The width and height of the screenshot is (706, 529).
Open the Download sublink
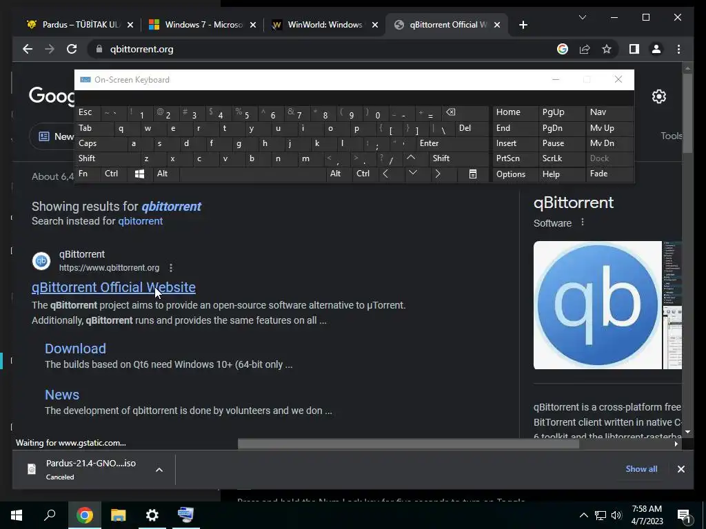[75, 349]
